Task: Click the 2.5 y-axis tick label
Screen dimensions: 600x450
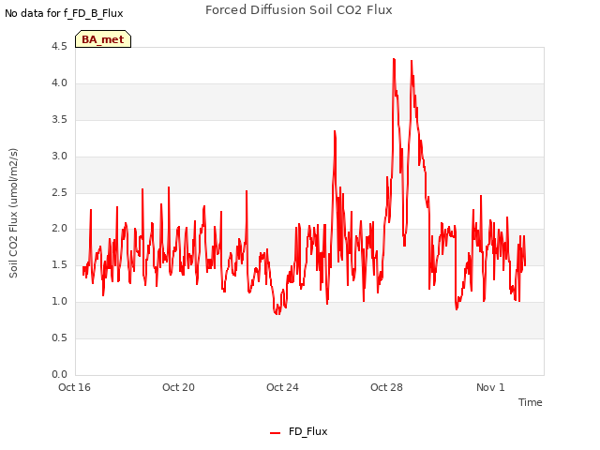Action: coord(59,192)
